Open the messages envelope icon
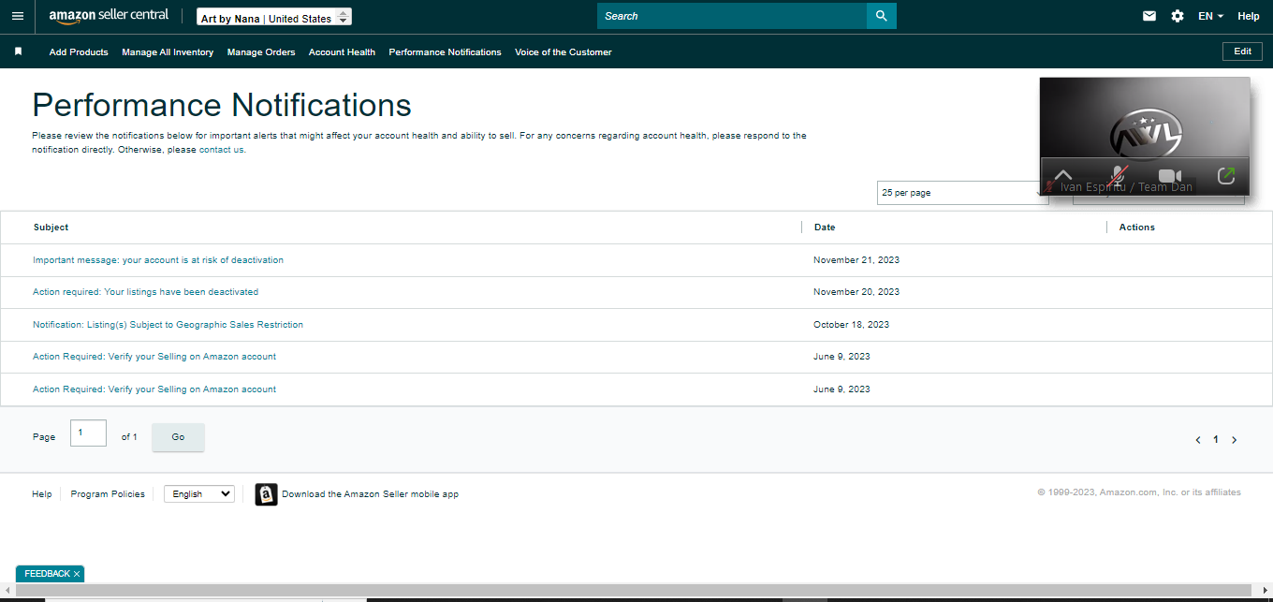Screen dimensions: 1273x602 pos(1149,16)
